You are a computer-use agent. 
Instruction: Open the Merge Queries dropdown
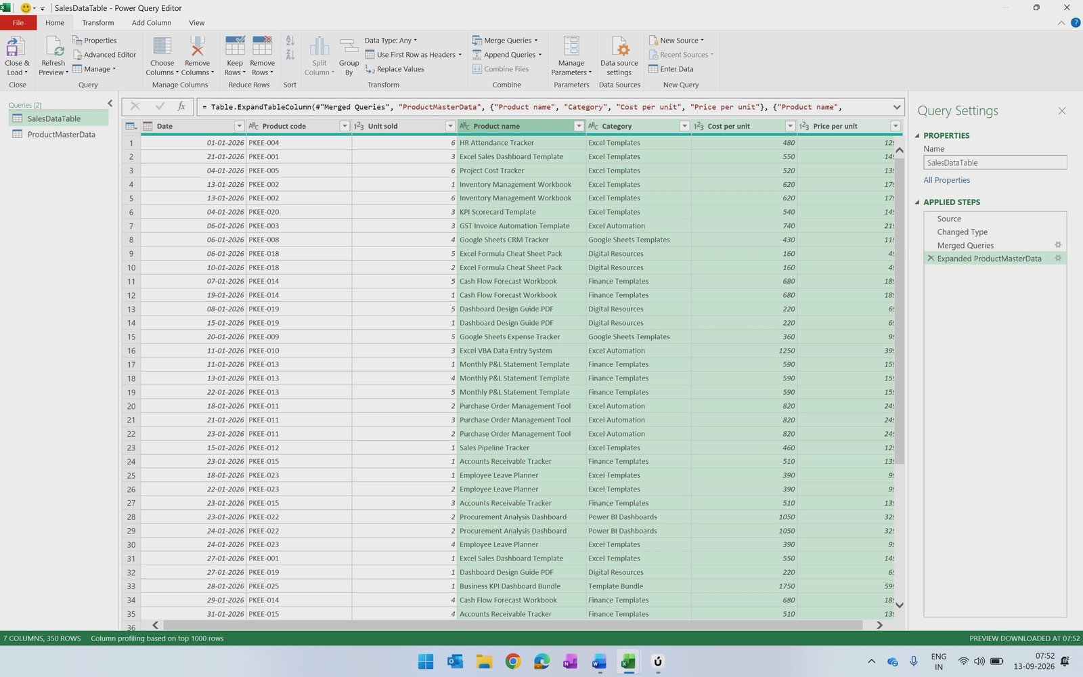click(505, 41)
